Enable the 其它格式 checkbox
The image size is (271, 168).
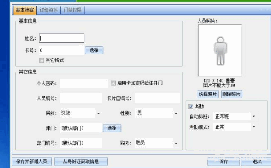point(42,60)
